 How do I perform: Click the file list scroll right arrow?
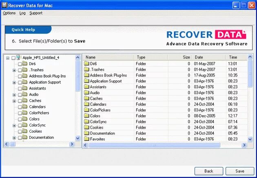pos(244,145)
